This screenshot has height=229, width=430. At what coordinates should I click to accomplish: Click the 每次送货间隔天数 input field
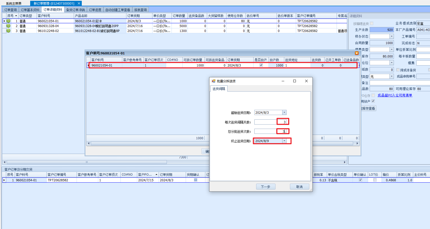click(270, 122)
